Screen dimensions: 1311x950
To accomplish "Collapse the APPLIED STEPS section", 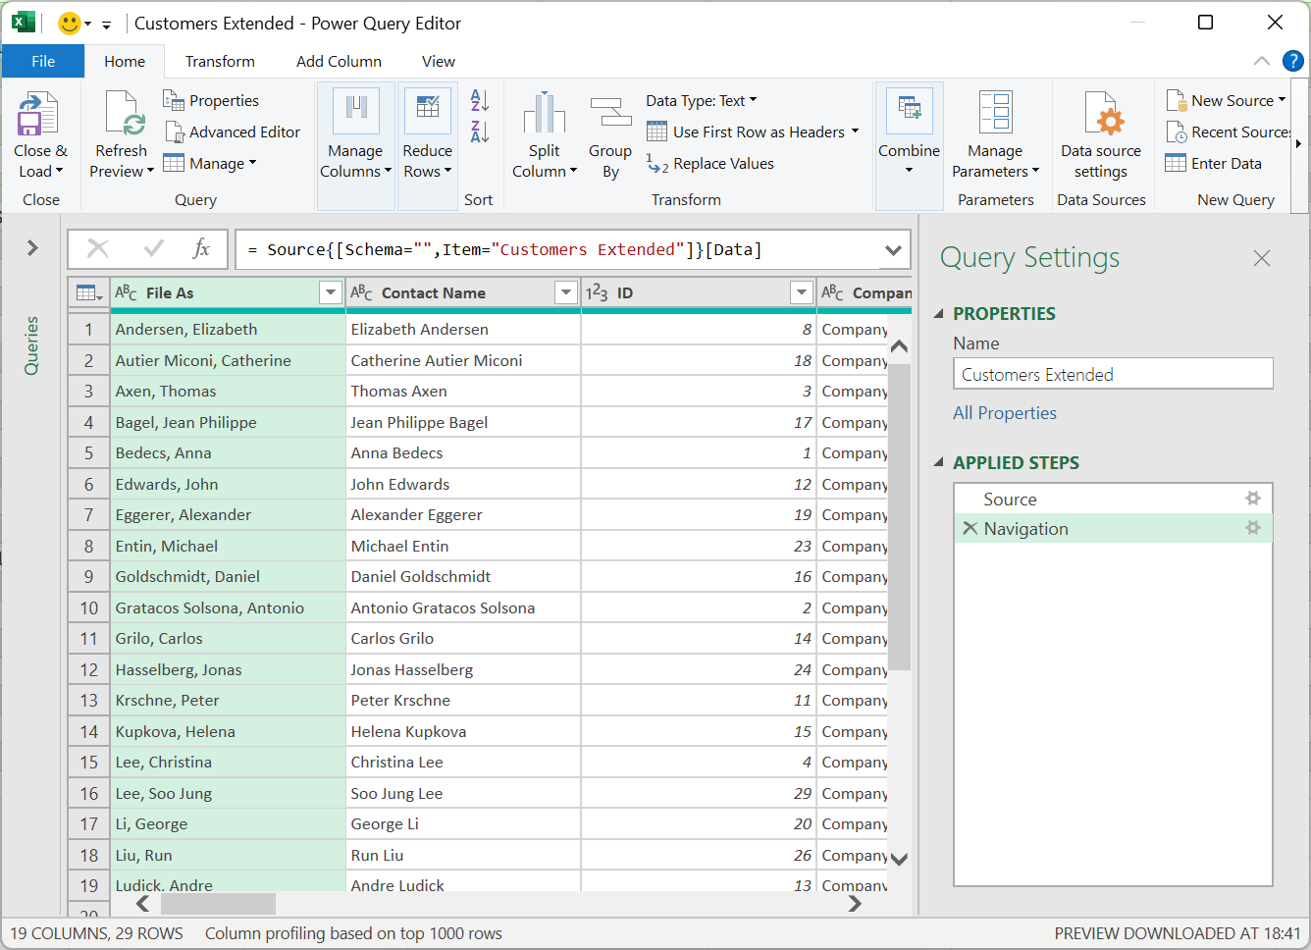I will click(939, 462).
